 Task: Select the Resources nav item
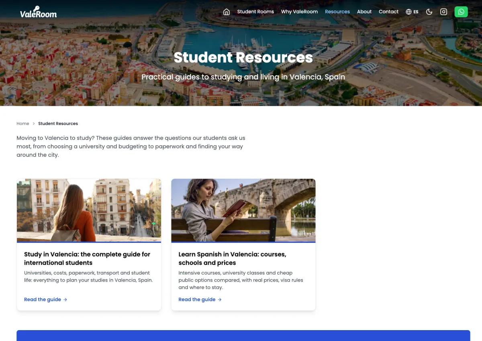tap(337, 12)
